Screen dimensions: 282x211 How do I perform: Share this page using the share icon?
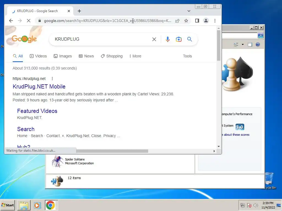pos(177,21)
